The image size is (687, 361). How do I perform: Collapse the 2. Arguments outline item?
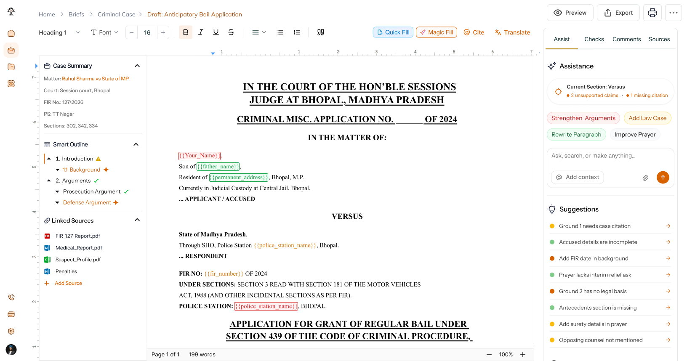tap(49, 180)
